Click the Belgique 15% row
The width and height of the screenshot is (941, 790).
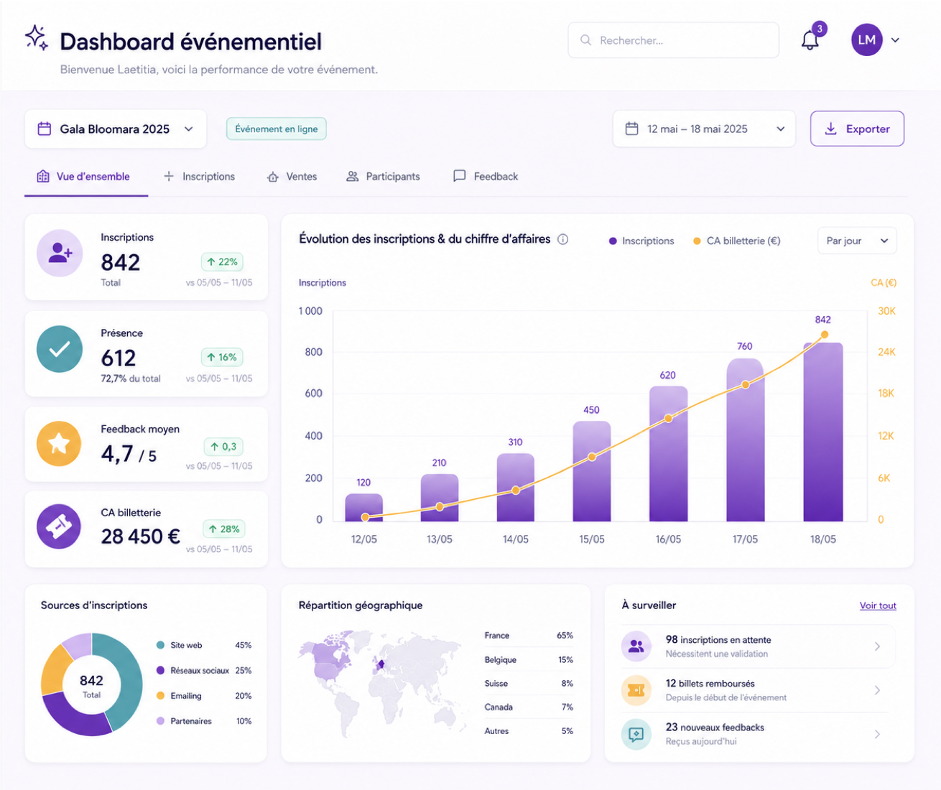point(529,659)
